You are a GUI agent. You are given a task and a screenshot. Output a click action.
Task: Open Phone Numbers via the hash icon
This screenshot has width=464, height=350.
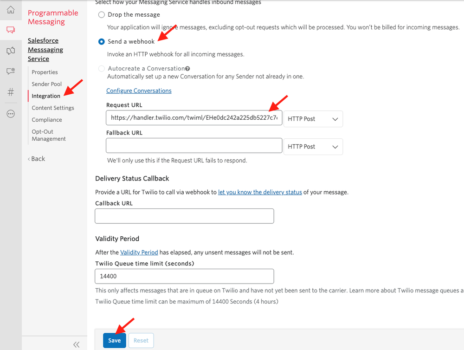pos(10,92)
